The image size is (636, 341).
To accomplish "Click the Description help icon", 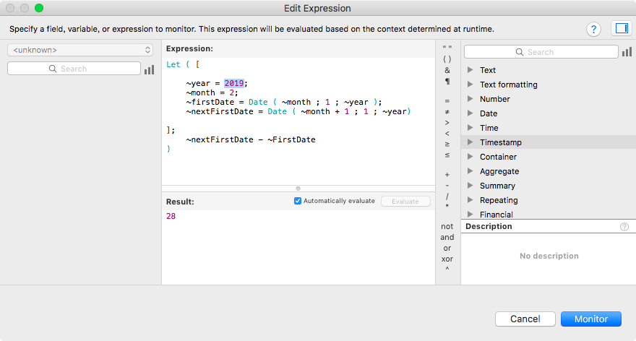I will pyautogui.click(x=624, y=227).
